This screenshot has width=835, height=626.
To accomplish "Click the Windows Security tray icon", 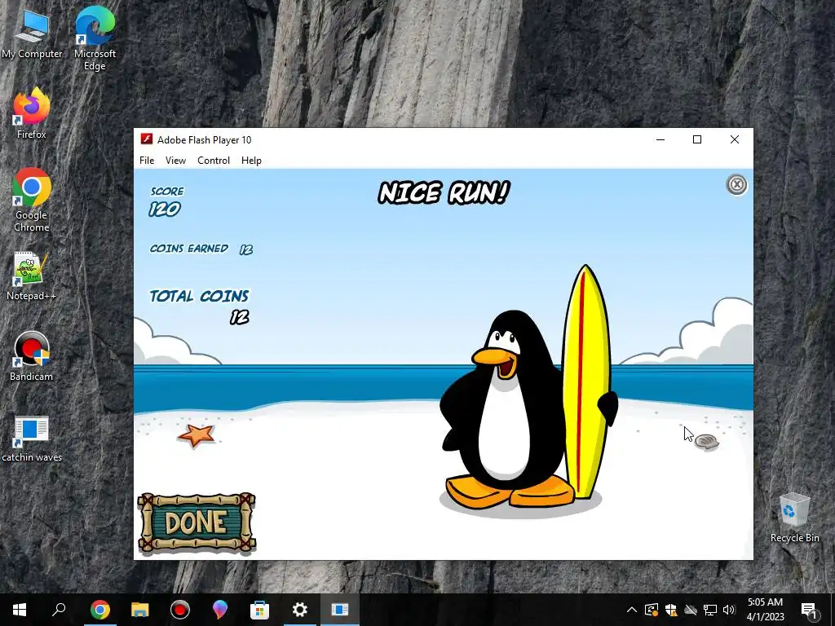I will click(671, 610).
